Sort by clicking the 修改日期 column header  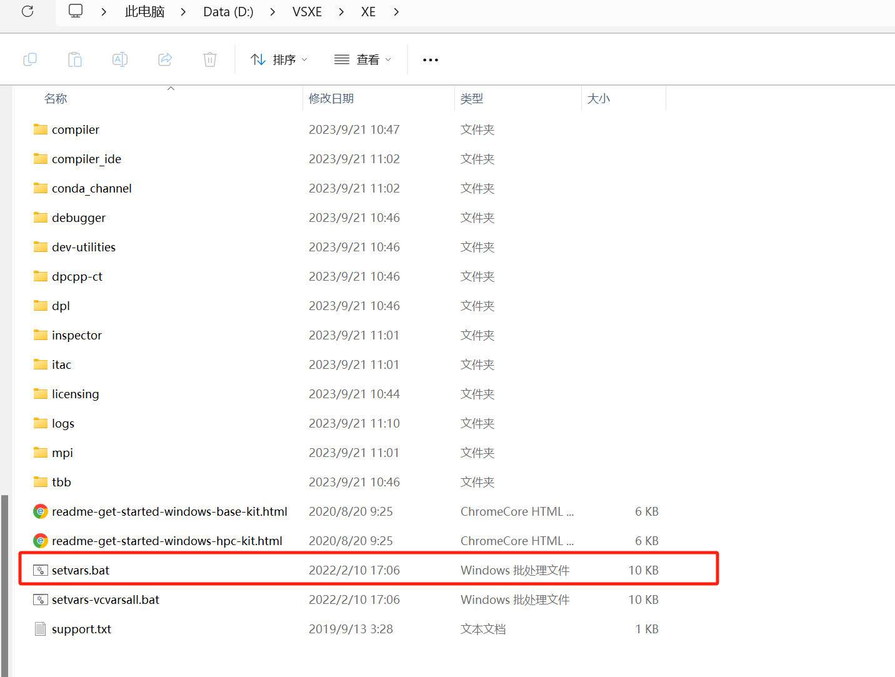tap(331, 98)
